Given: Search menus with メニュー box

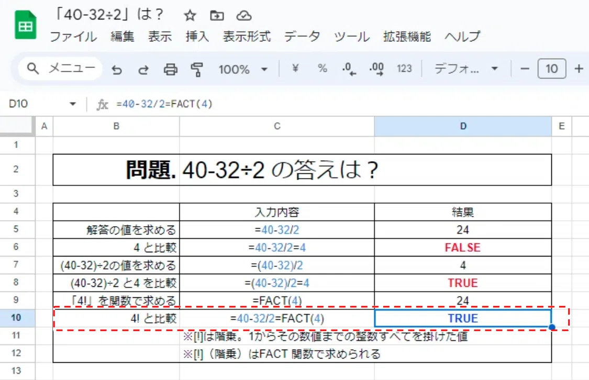Looking at the screenshot, I should pyautogui.click(x=60, y=69).
